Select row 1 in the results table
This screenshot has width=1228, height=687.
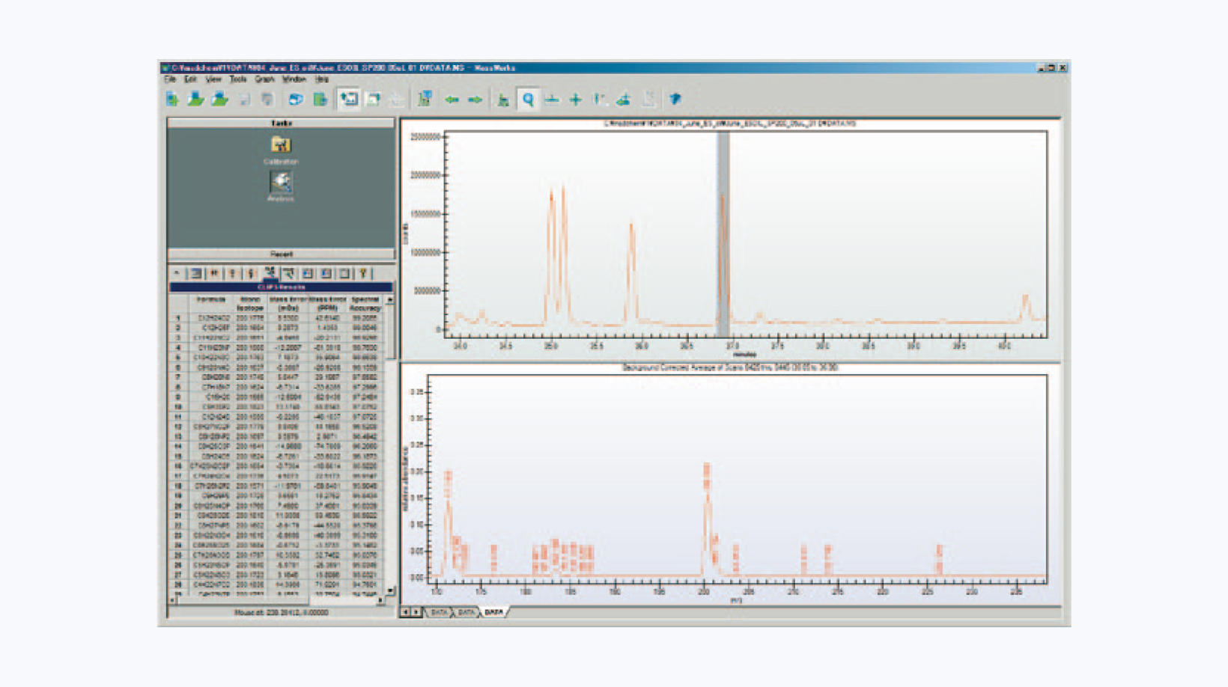pyautogui.click(x=276, y=318)
